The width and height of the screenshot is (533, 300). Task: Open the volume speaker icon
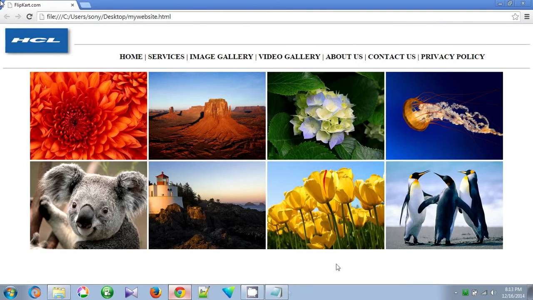pyautogui.click(x=493, y=293)
